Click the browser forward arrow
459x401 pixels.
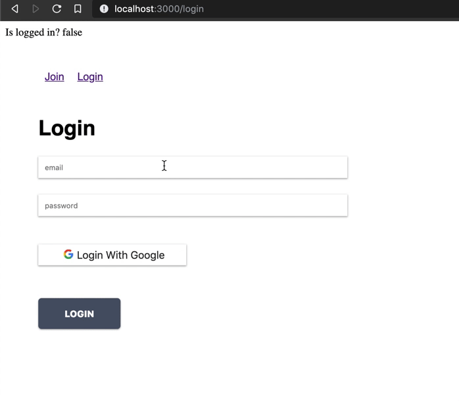[36, 9]
